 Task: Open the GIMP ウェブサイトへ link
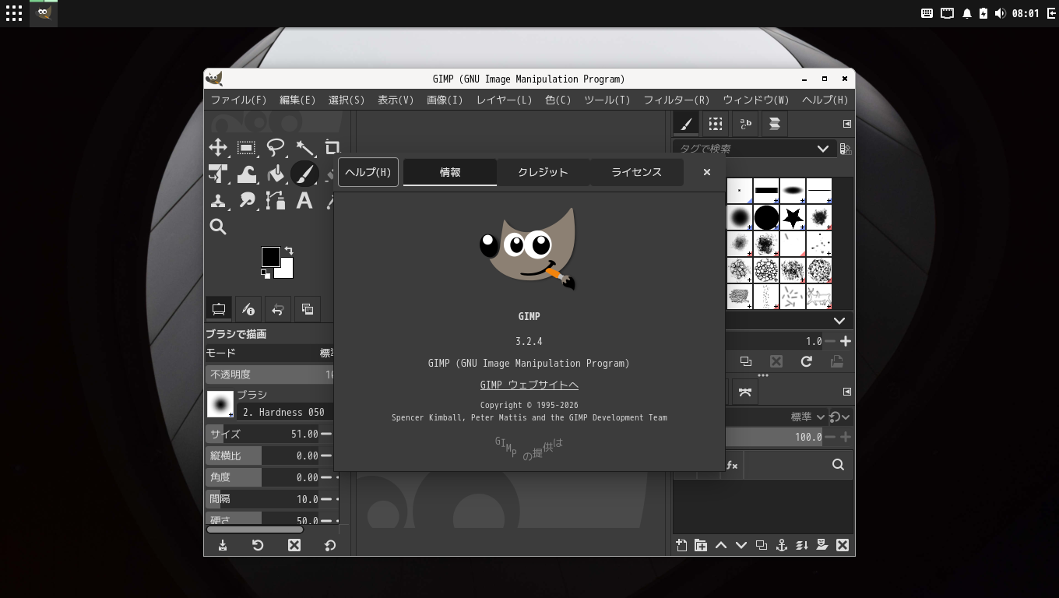coord(529,385)
